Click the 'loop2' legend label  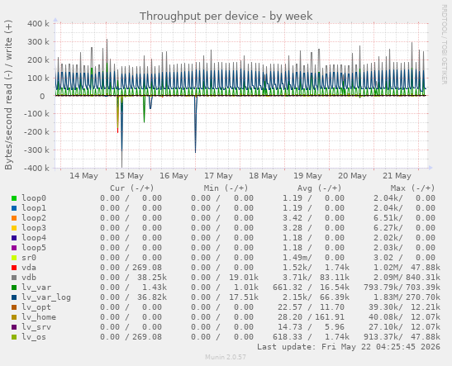34,218
